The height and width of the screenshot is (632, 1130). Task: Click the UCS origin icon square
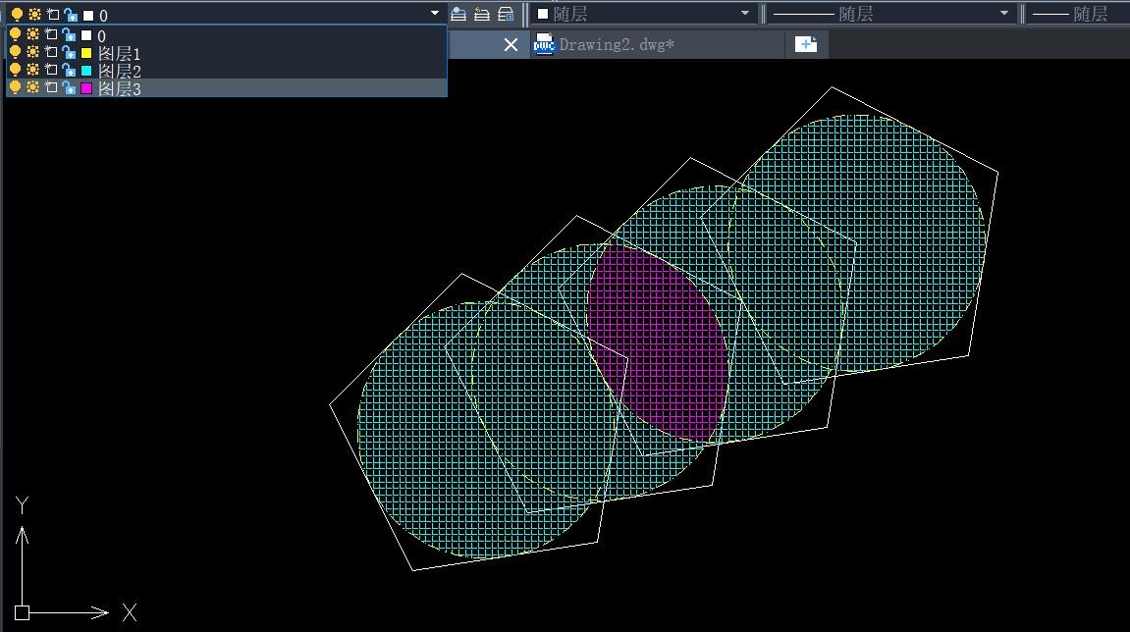tap(22, 612)
